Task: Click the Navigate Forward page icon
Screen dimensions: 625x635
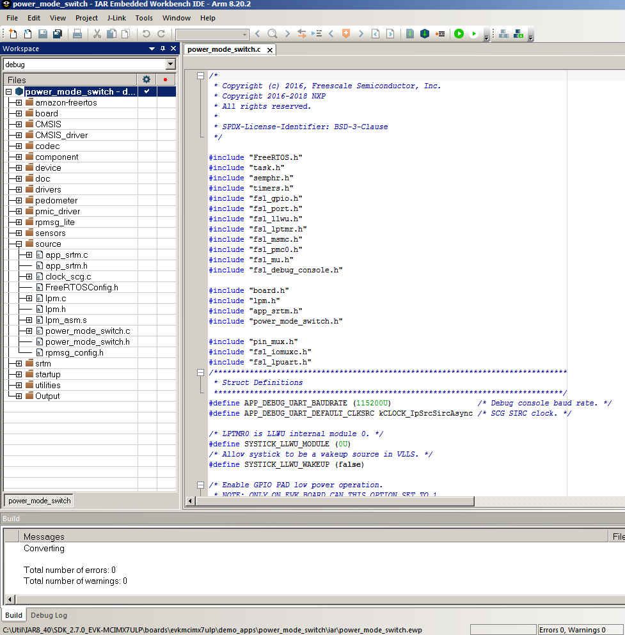Action: (390, 34)
